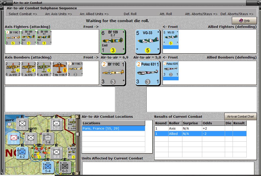This screenshot has height=176, width=261.
Task: Select the Axis roller cell in results table
Action: pos(175,129)
